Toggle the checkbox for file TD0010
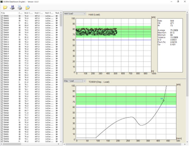The width and height of the screenshot is (189, 146). [x=2, y=37]
